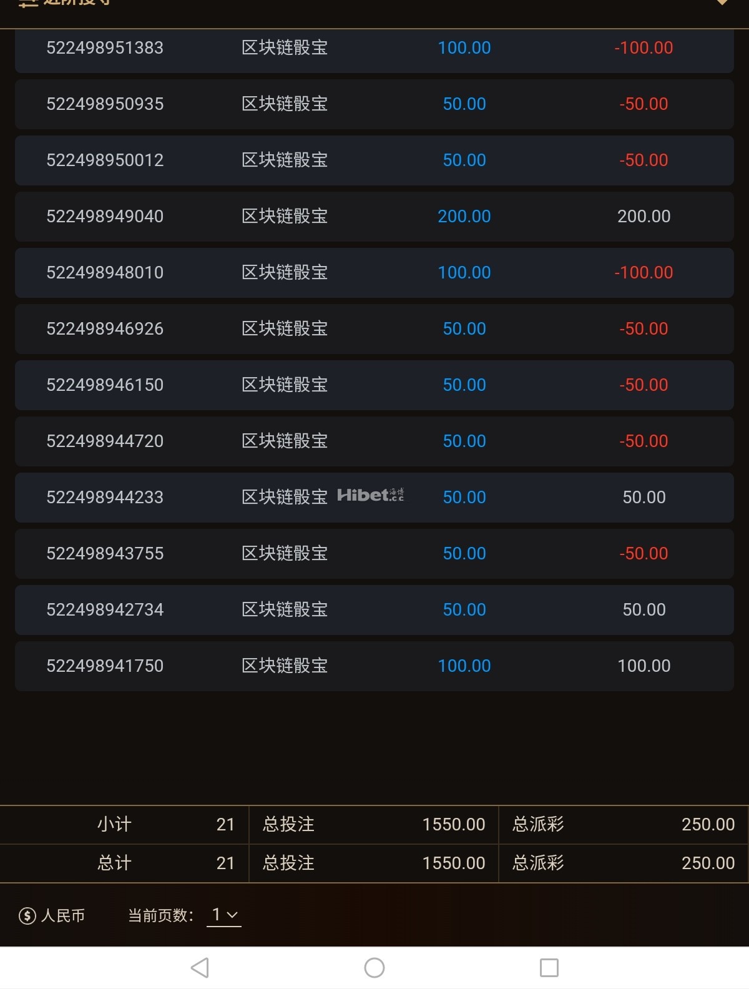The width and height of the screenshot is (749, 989).
Task: Open bet record 522498948010
Action: 105,273
